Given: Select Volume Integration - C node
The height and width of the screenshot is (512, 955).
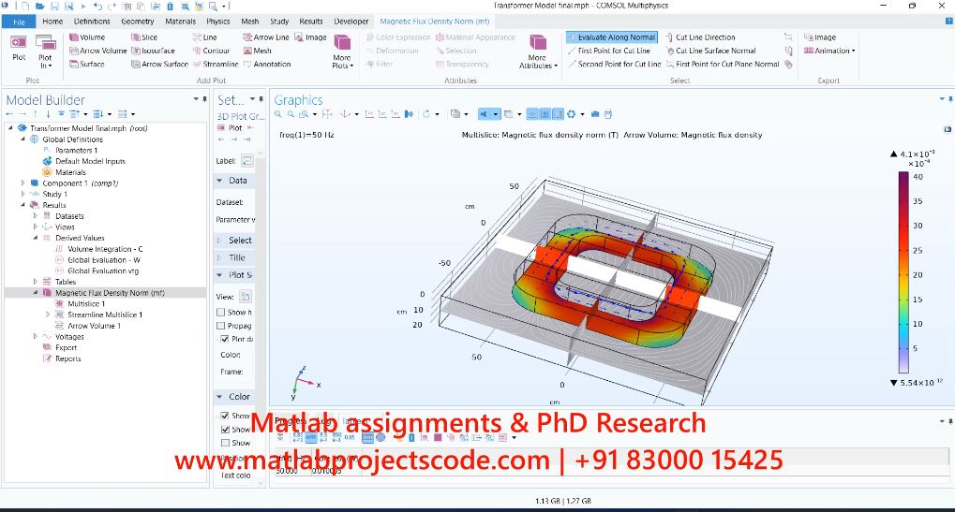Looking at the screenshot, I should pos(105,249).
